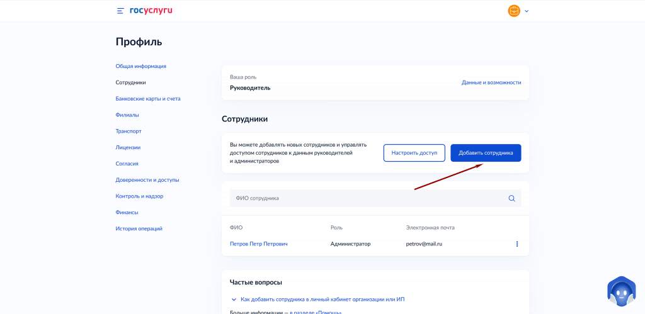
Task: Expand FAQ about adding an employee
Action: point(322,300)
